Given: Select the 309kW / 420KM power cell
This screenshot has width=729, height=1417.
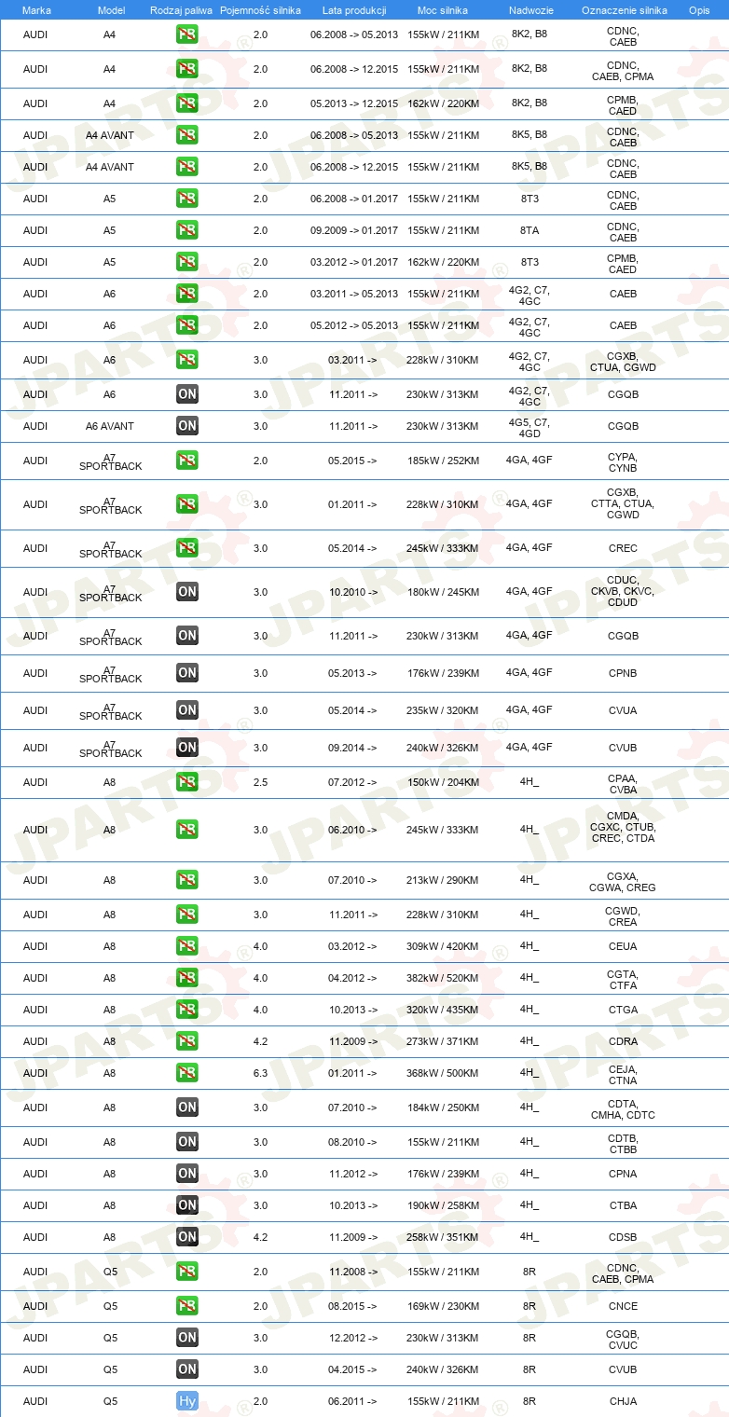Looking at the screenshot, I should [443, 946].
